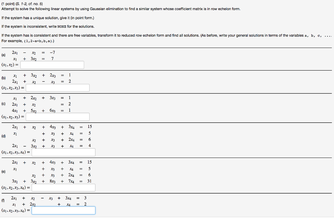This screenshot has width=334, height=218.
Task: Click the answer box for part (d)
Action: [x=63, y=152]
